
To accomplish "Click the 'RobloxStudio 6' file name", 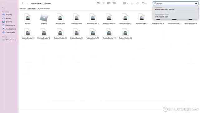I will point(158,24).
